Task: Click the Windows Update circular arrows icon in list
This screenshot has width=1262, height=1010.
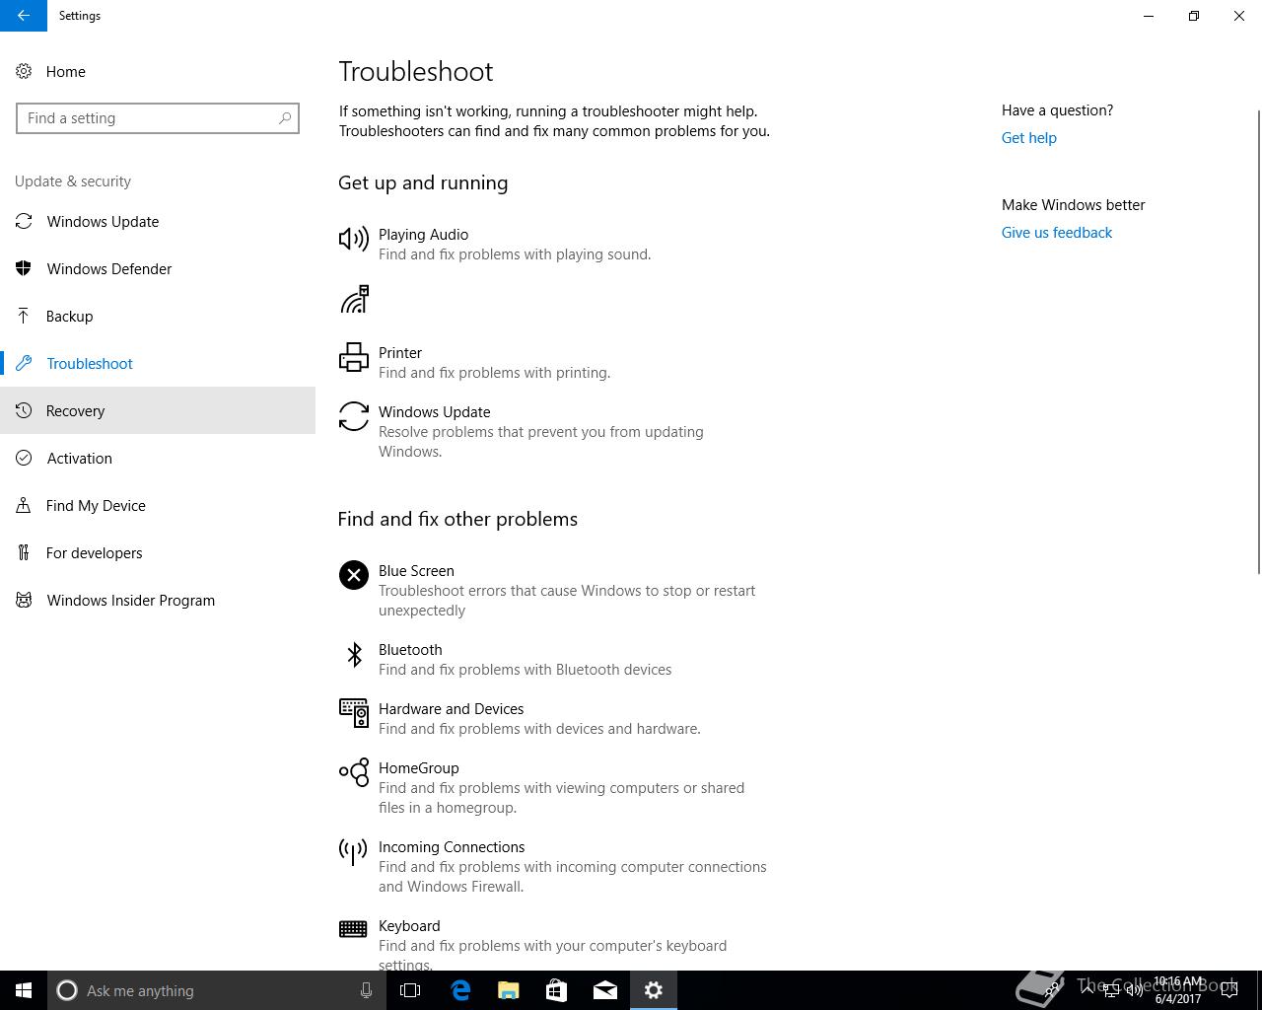Action: pyautogui.click(x=353, y=416)
